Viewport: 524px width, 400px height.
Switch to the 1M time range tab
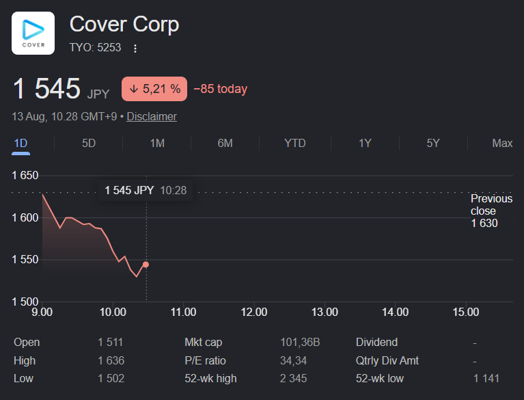point(157,143)
